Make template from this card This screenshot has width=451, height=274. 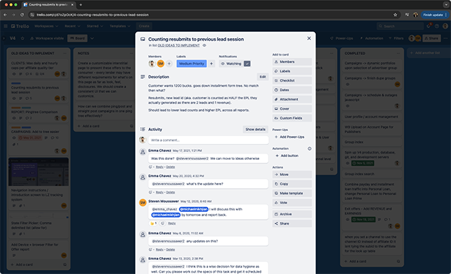[x=292, y=193]
